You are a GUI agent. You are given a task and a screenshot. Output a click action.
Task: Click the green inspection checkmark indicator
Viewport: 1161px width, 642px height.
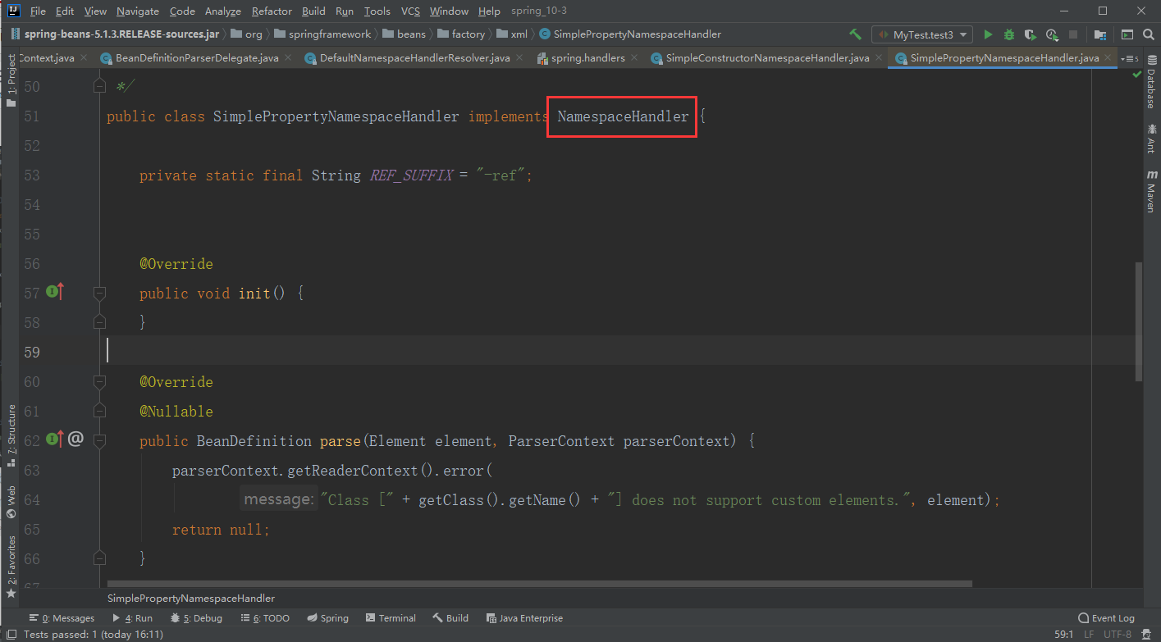[x=1137, y=74]
